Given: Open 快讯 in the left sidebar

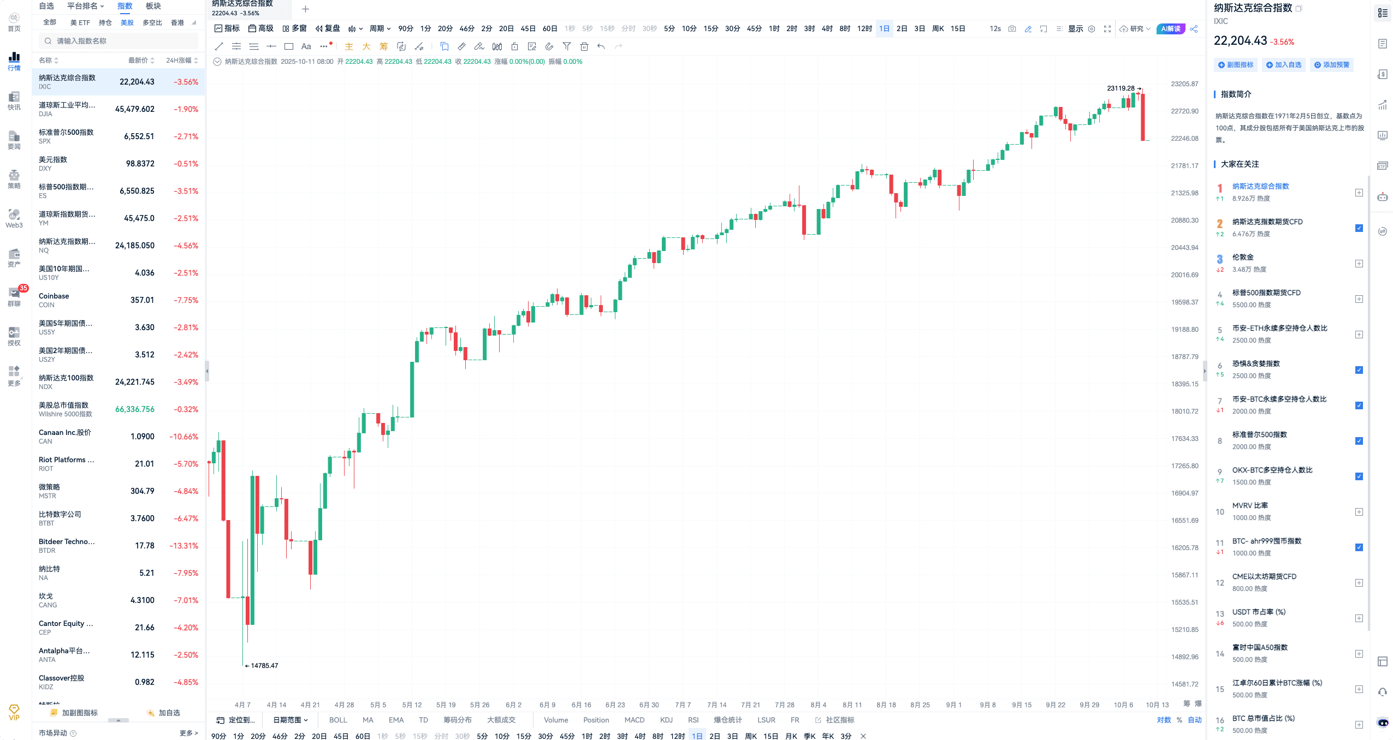Looking at the screenshot, I should click(x=14, y=100).
